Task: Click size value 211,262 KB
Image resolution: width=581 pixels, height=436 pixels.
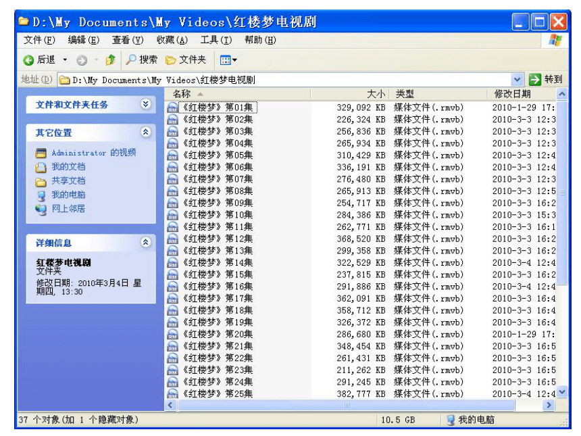Action: point(361,370)
